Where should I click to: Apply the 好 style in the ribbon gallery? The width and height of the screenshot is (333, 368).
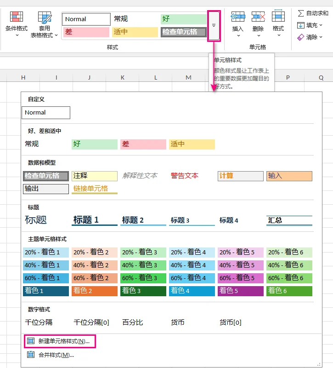(184, 19)
